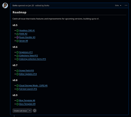Open Indexing collection items #15 link

point(32,59)
